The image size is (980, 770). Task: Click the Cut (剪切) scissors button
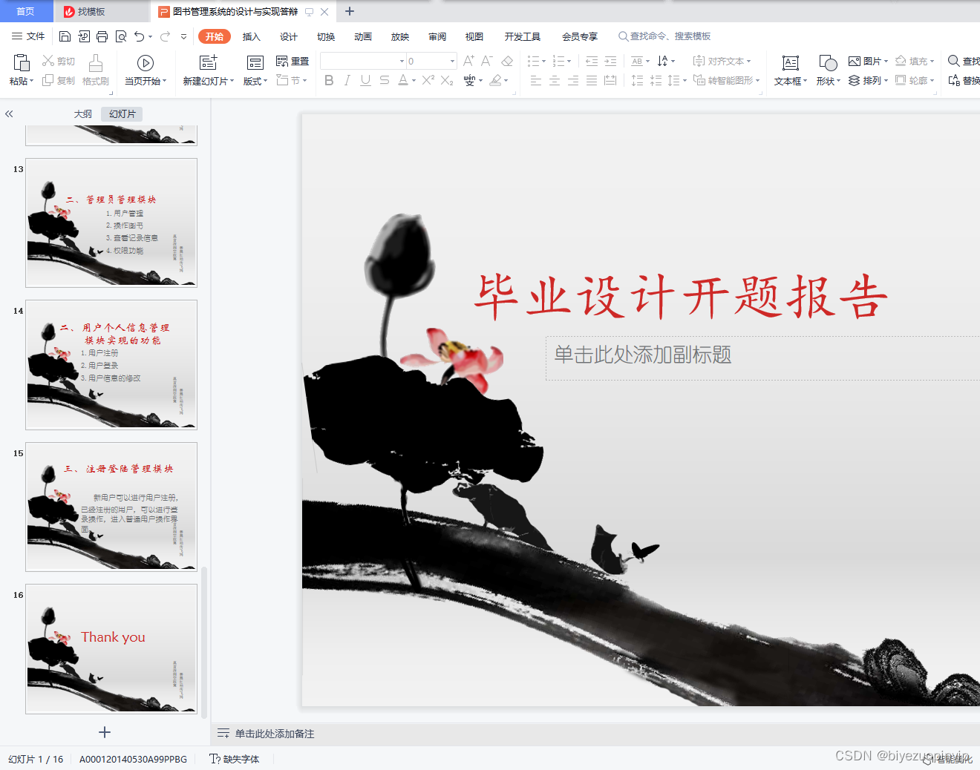click(58, 62)
